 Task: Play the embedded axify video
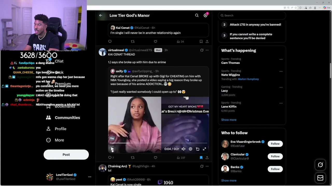tap(112, 149)
